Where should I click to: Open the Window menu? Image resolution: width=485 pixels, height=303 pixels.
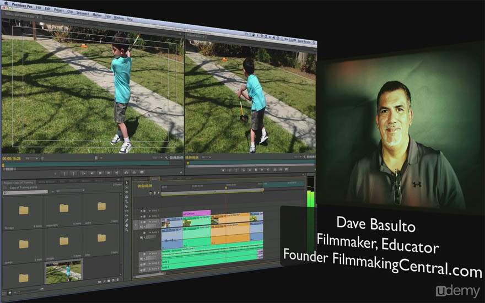click(119, 17)
